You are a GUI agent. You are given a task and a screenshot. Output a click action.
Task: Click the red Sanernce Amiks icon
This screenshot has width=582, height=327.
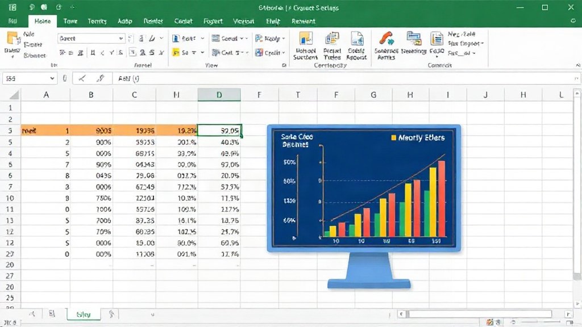tap(386, 39)
